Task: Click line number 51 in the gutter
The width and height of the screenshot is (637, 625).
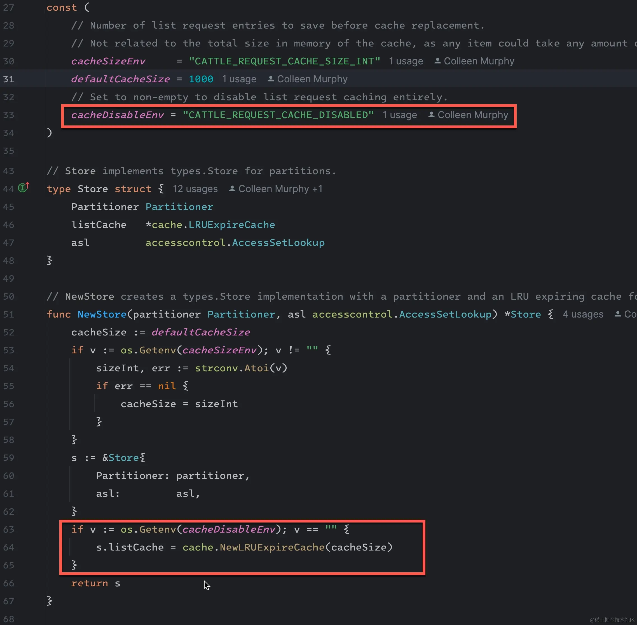Action: (8, 314)
